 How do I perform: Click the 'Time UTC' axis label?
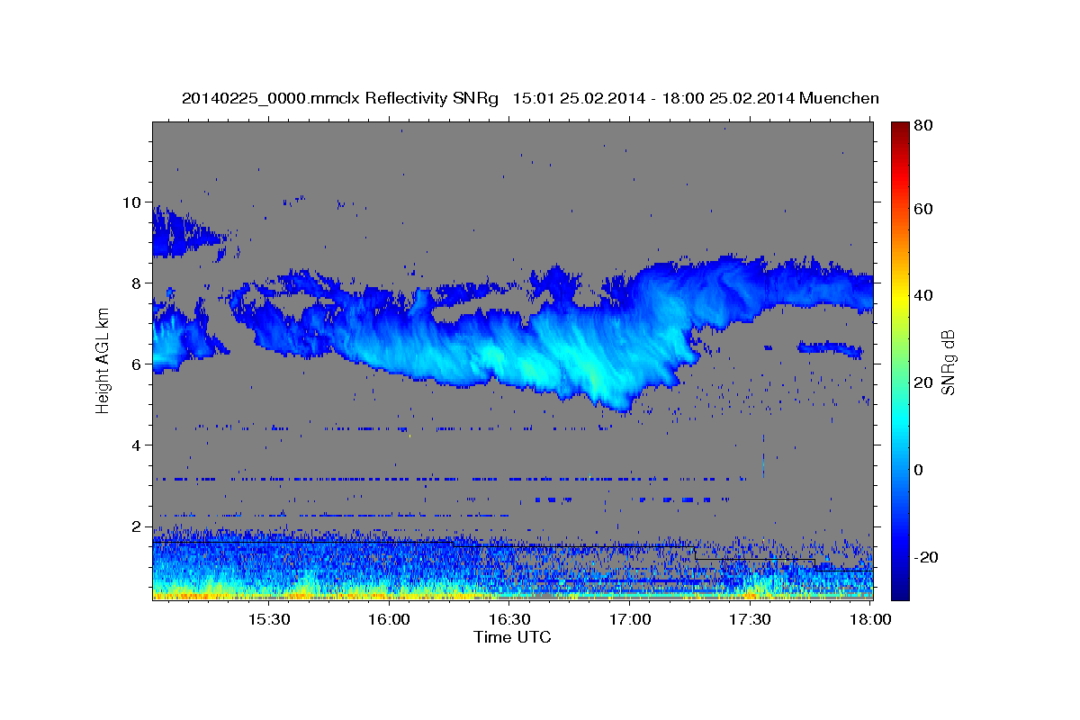512,637
